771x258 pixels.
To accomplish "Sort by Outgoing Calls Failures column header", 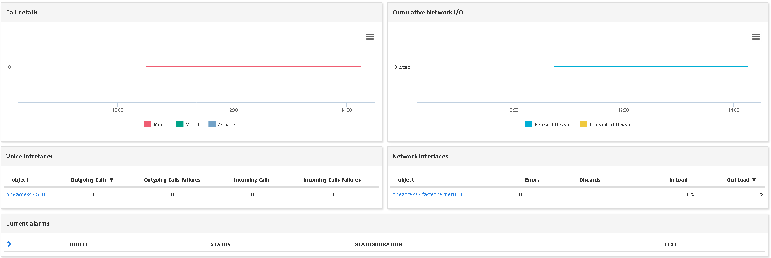I will click(x=172, y=180).
